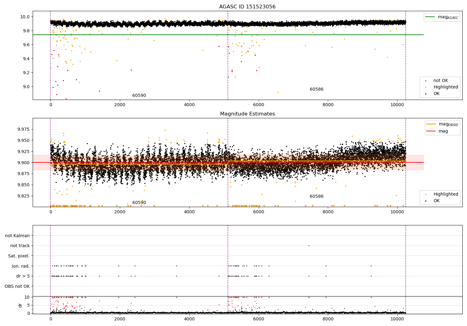
Task: Click '6000' x-tick under the top plot
Action: click(x=259, y=105)
